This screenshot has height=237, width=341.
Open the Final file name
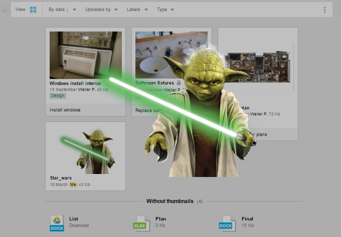click(247, 219)
